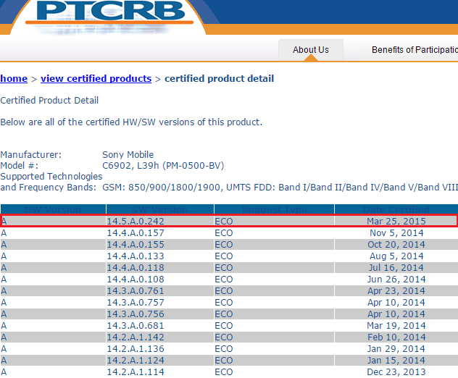Select SW version 14.3.A.0.761
Viewport: 458px width, 378px height.
click(x=136, y=290)
